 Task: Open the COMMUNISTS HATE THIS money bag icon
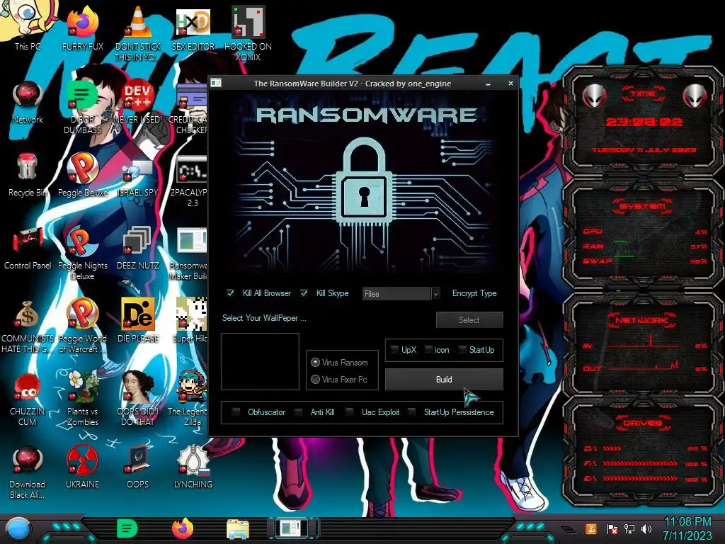(x=28, y=326)
